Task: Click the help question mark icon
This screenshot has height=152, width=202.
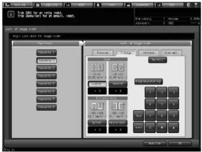Action: tap(196, 5)
